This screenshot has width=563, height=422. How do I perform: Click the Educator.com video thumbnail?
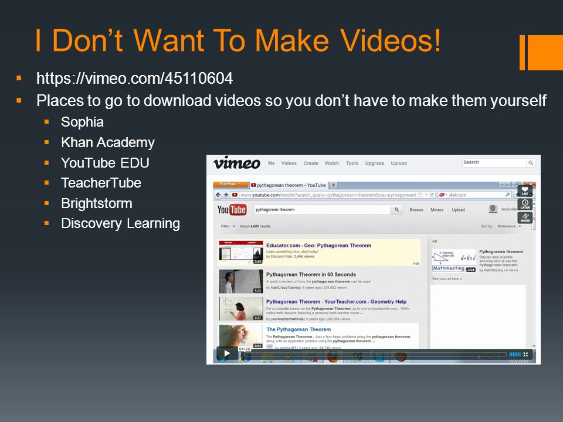[241, 253]
